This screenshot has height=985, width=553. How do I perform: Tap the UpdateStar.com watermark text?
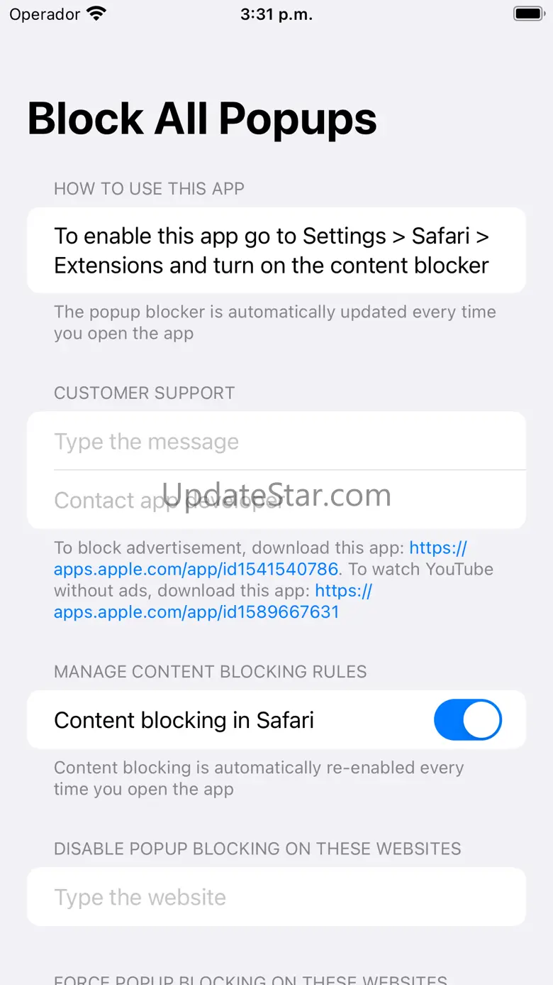276,495
